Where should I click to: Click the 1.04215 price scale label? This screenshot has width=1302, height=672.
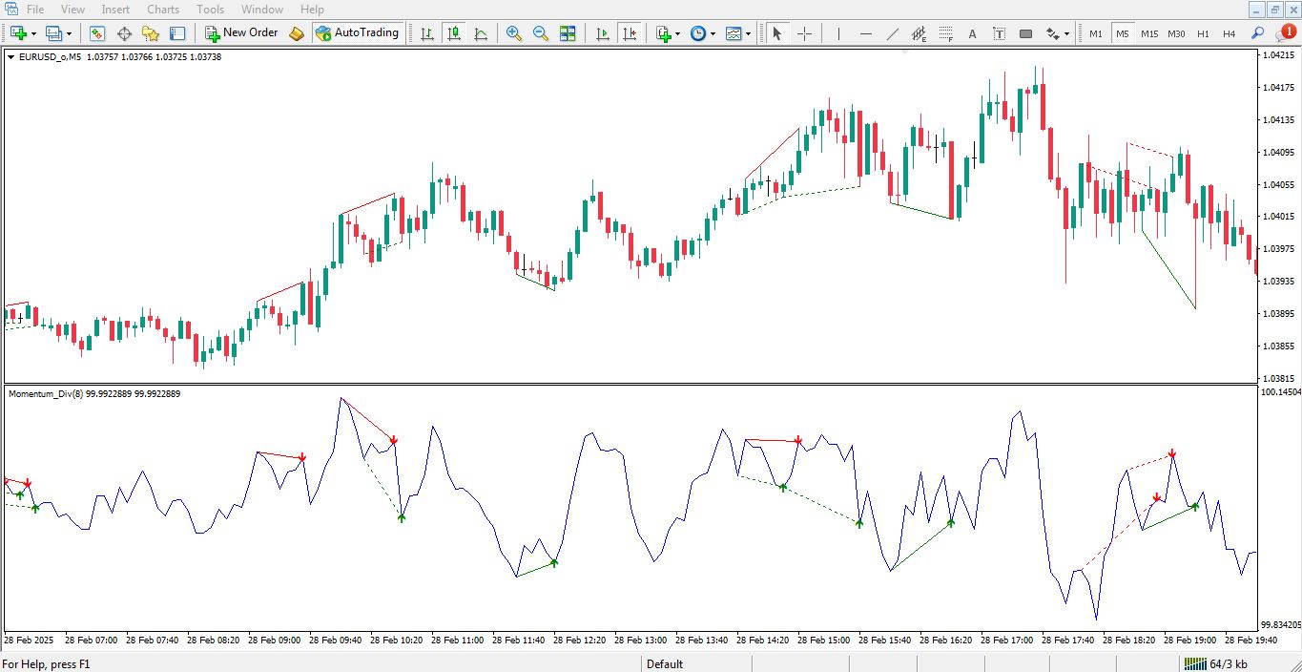point(1278,55)
